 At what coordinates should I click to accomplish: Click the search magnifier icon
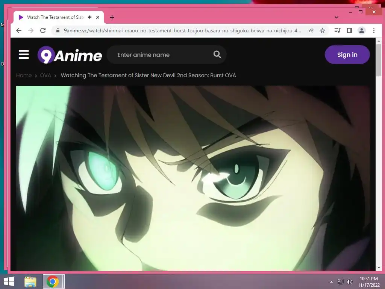[x=217, y=54]
